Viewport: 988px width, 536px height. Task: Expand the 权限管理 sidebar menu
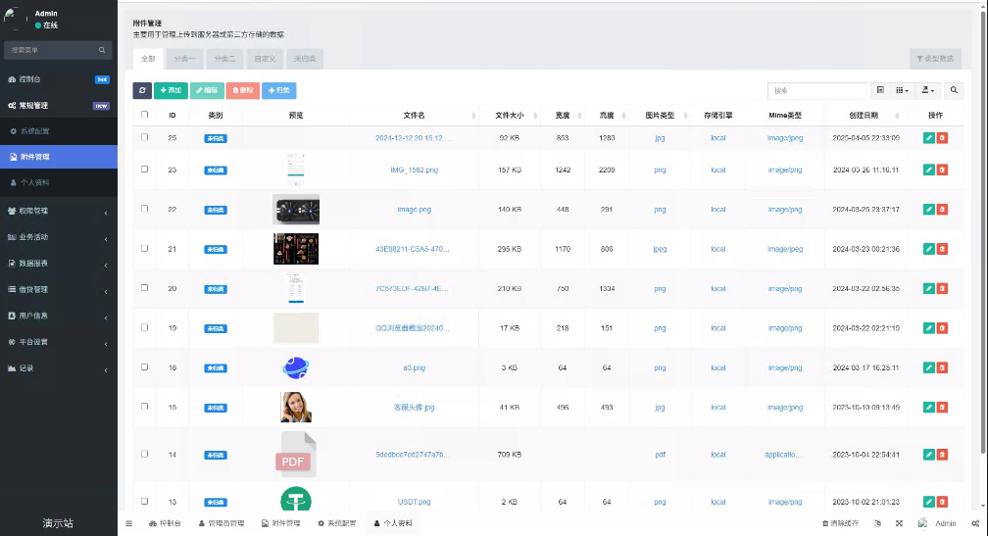(x=59, y=211)
